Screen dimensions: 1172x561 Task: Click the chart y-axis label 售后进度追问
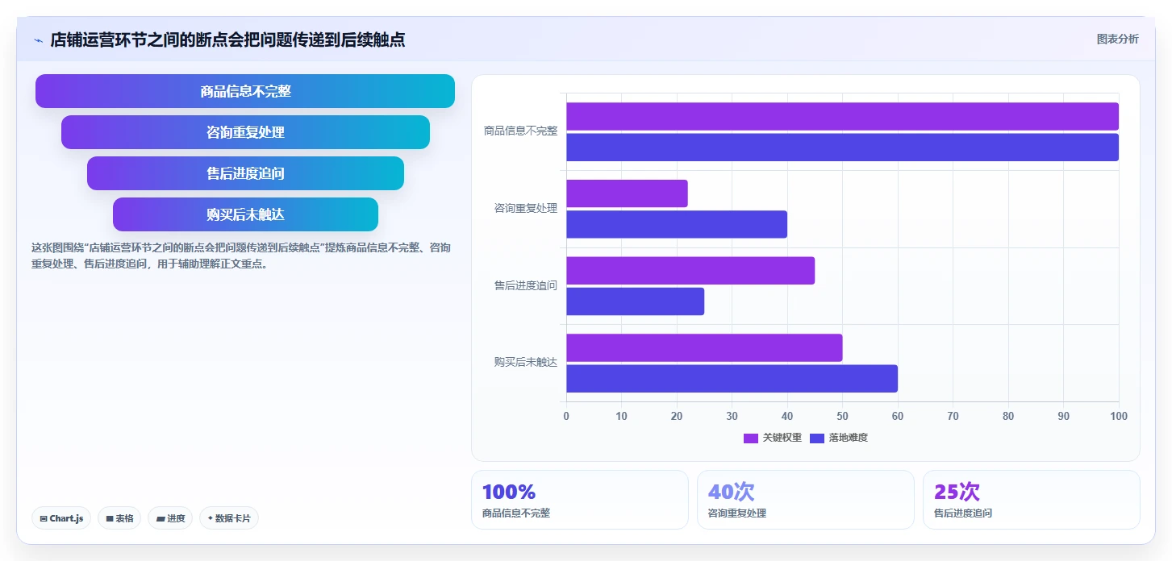tap(526, 285)
